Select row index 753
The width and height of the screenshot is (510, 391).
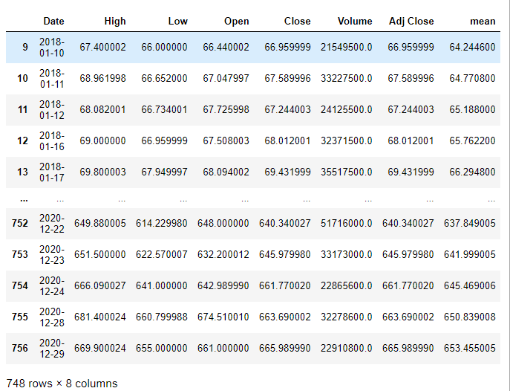(x=20, y=254)
